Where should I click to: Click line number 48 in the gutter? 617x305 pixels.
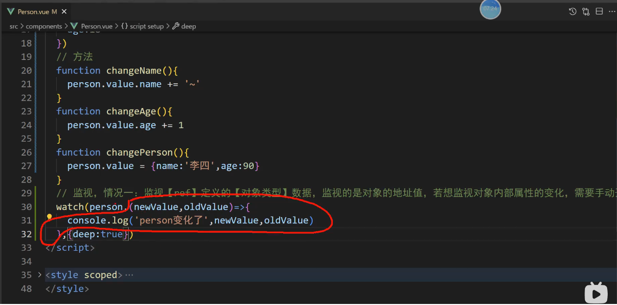pos(25,289)
